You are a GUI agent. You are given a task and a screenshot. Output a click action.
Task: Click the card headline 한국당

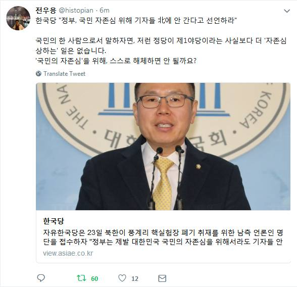click(54, 221)
